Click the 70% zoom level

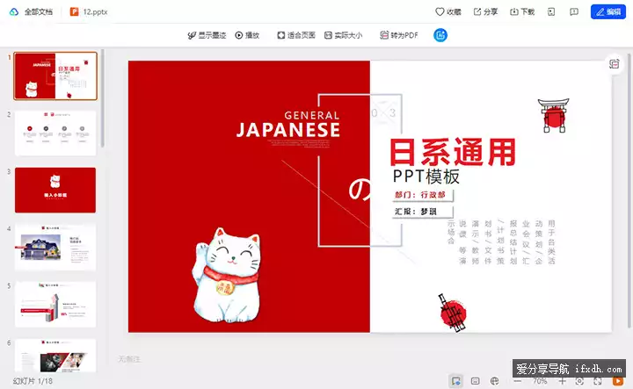point(540,381)
